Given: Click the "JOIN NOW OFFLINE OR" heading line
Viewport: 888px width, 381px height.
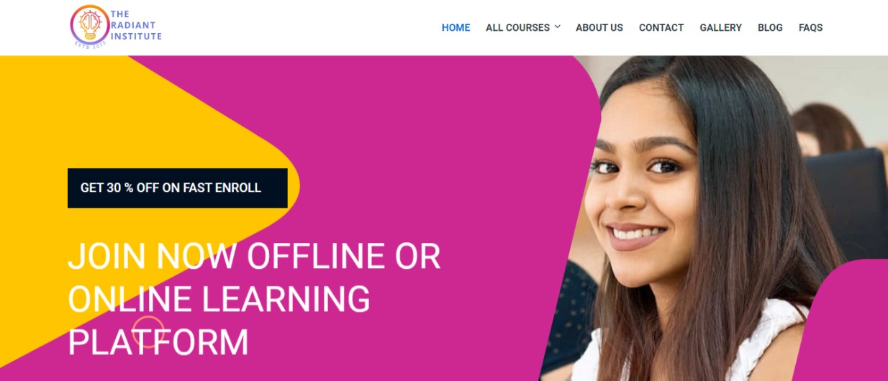Looking at the screenshot, I should 254,257.
